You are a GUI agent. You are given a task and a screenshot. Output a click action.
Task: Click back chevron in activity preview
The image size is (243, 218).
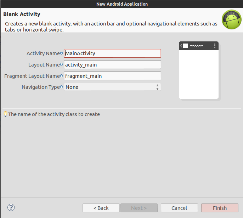[x=181, y=46]
